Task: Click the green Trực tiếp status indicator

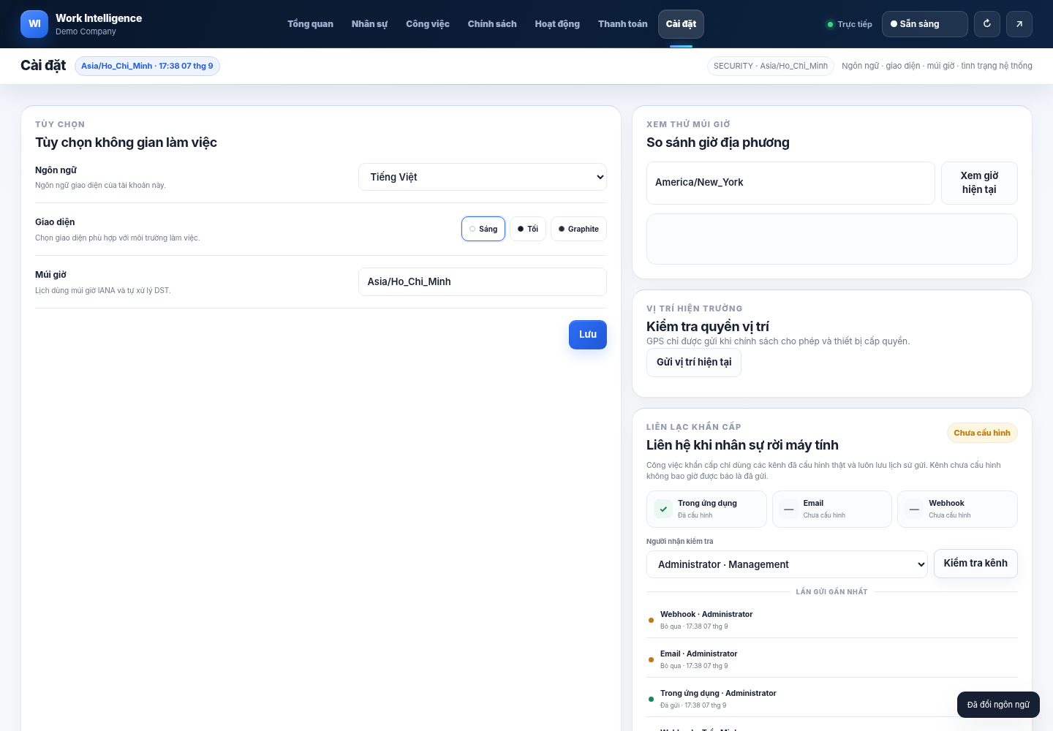Action: (849, 24)
